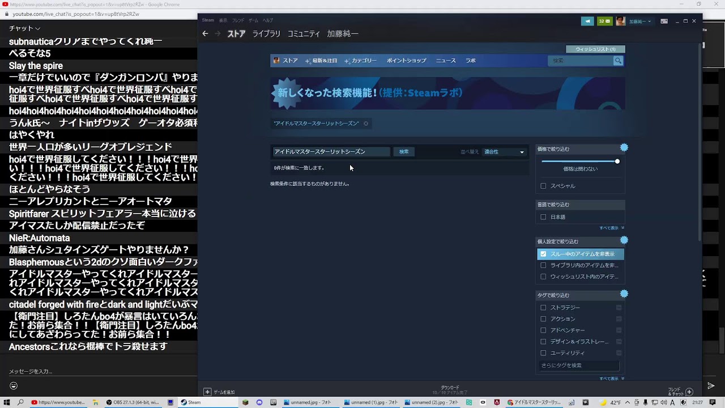Screen dimensions: 725x408
Task: Click Steam's forward navigation arrow
Action: pos(217,34)
